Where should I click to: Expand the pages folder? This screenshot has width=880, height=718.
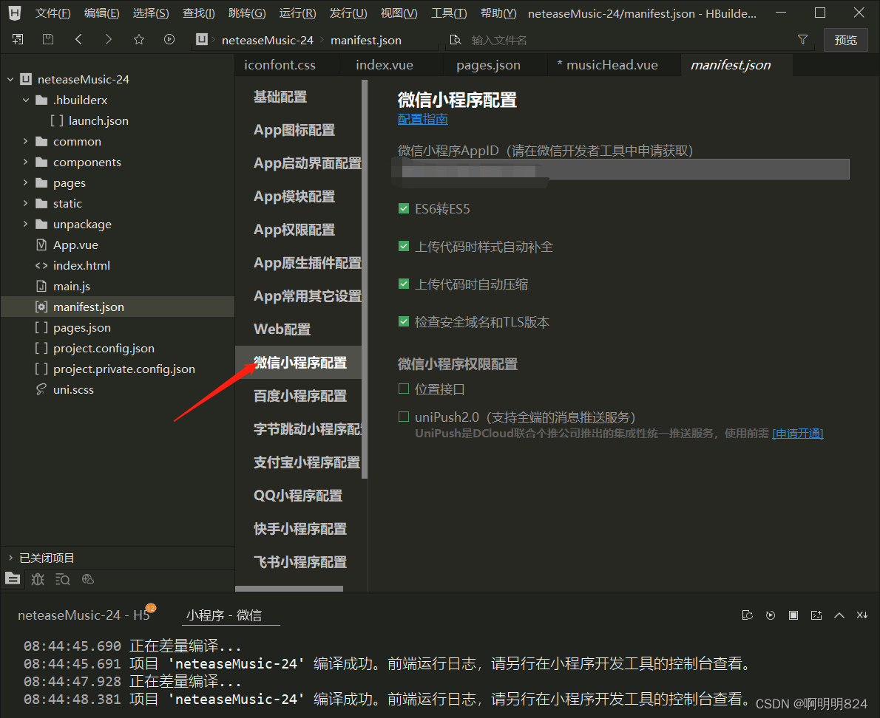pyautogui.click(x=25, y=182)
